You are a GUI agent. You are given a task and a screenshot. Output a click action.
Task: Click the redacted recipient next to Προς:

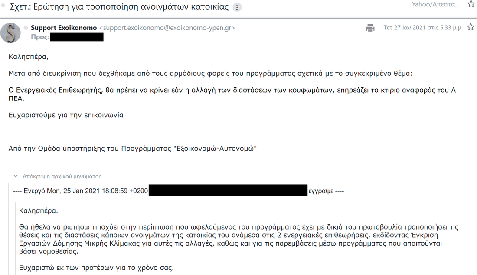[77, 37]
